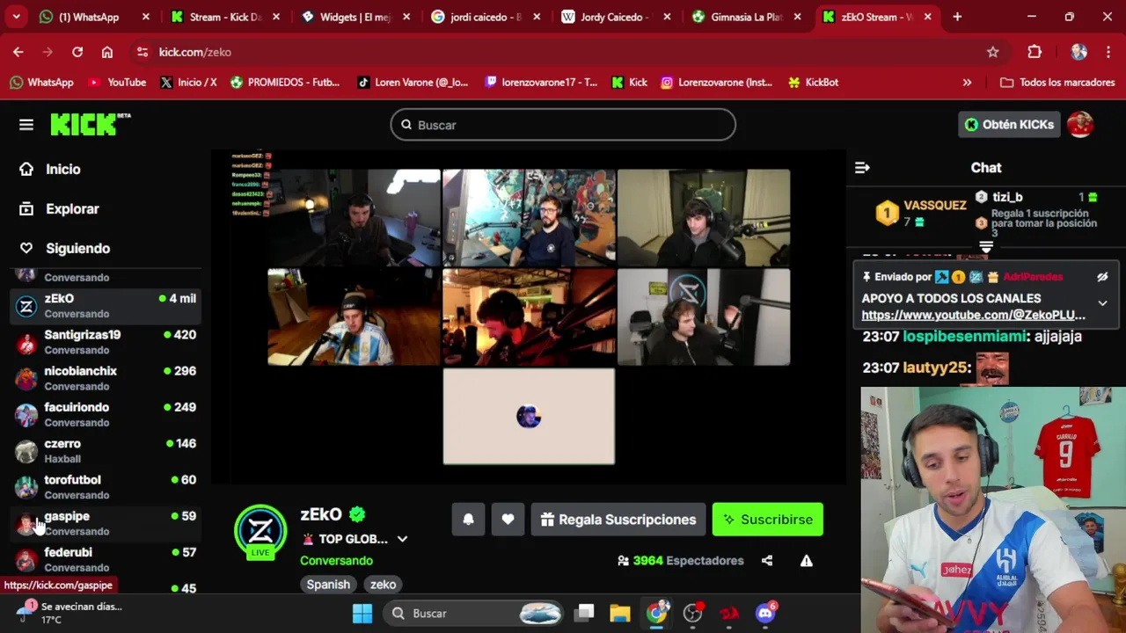
Task: Select zEkO channel in sidebar list
Action: (x=106, y=306)
